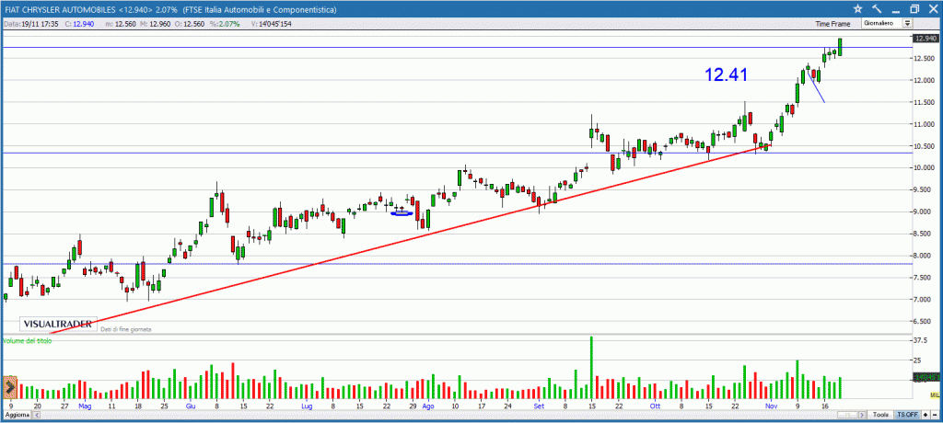Click the 'Ott' month label on axis
The height and width of the screenshot is (423, 943).
click(x=655, y=406)
